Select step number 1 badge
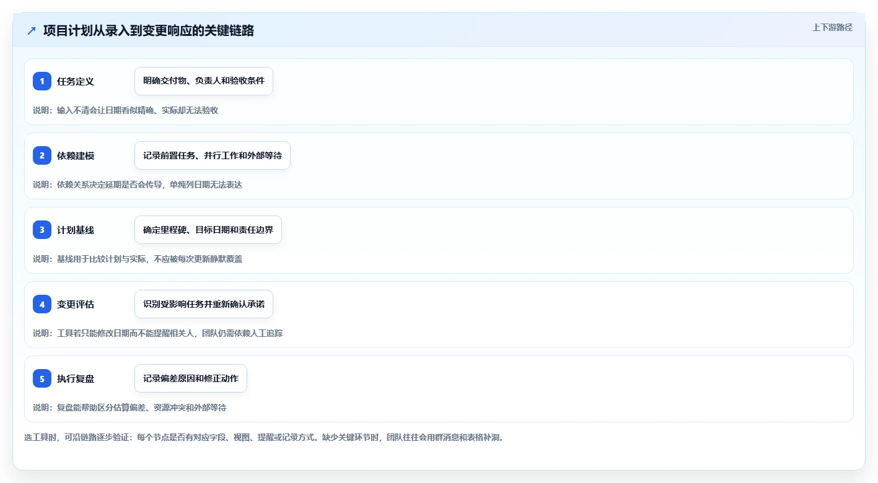This screenshot has width=878, height=483. [x=42, y=81]
